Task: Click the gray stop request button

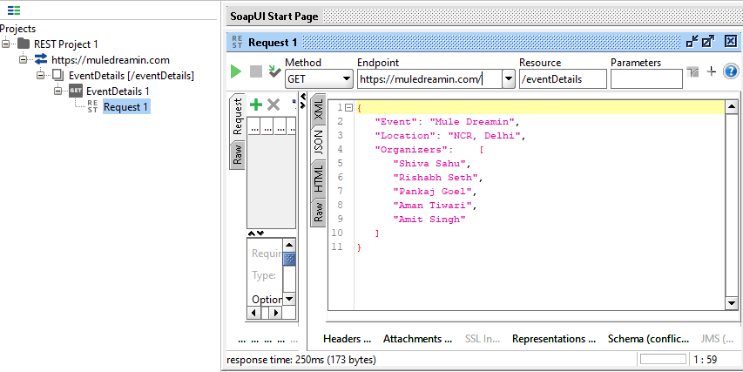Action: (x=255, y=71)
